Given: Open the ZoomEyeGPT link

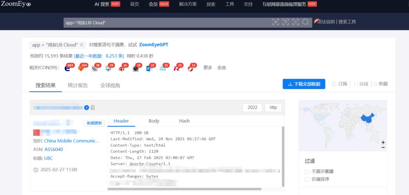Looking at the screenshot, I should [x=154, y=45].
